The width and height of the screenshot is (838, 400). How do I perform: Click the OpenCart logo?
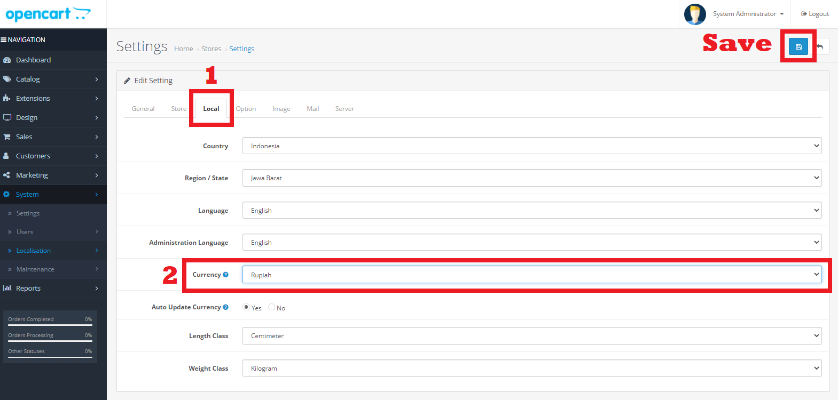point(48,14)
